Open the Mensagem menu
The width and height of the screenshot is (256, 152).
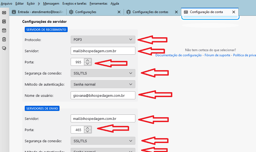click(x=51, y=4)
